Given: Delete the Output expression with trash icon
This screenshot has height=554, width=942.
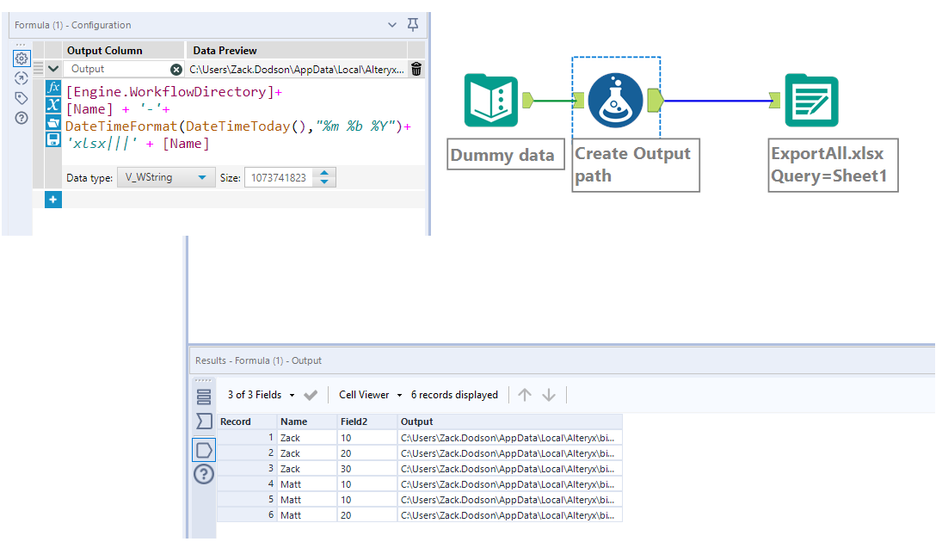Looking at the screenshot, I should pos(416,70).
